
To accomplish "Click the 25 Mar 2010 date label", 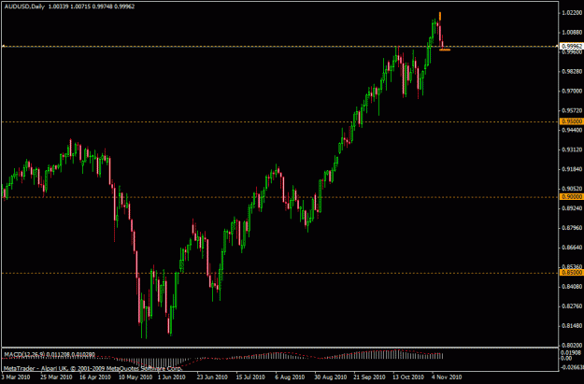I will click(x=56, y=377).
